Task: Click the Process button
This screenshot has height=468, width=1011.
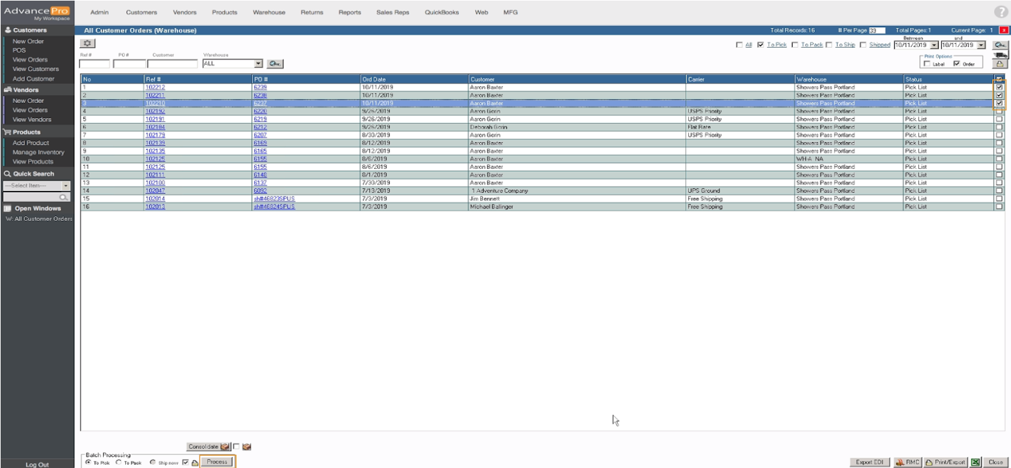Action: 217,461
